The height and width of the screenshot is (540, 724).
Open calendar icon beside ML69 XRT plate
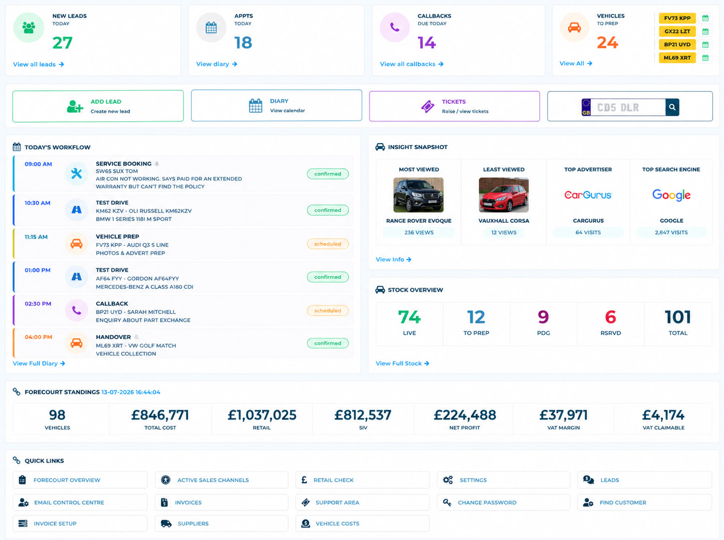(x=705, y=58)
